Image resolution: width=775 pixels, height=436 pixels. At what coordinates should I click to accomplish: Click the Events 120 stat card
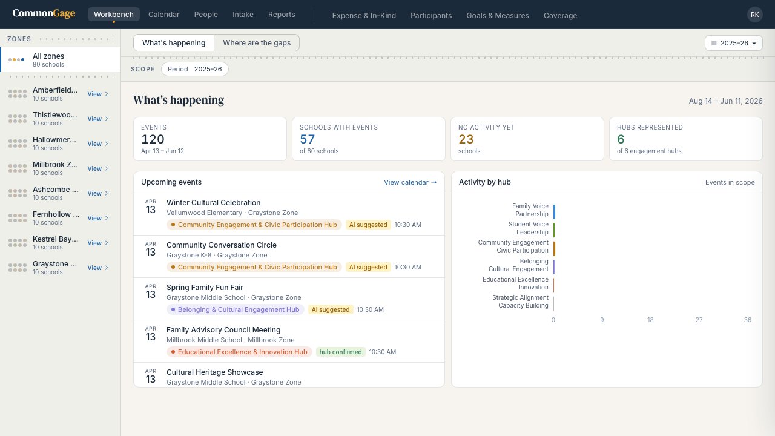coord(210,139)
